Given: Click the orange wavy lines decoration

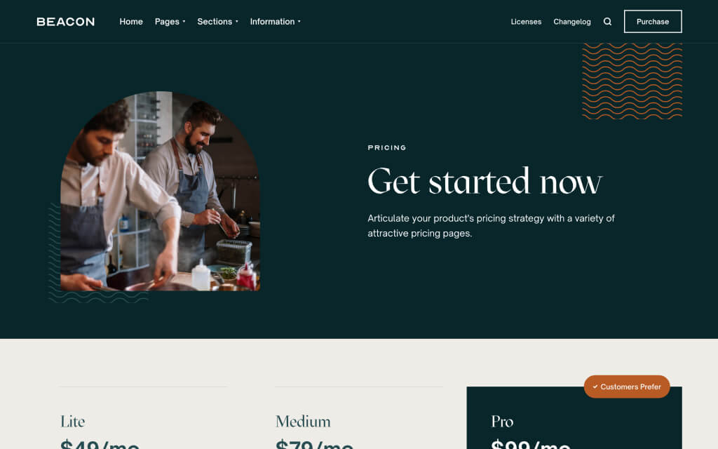Looking at the screenshot, I should tap(632, 81).
